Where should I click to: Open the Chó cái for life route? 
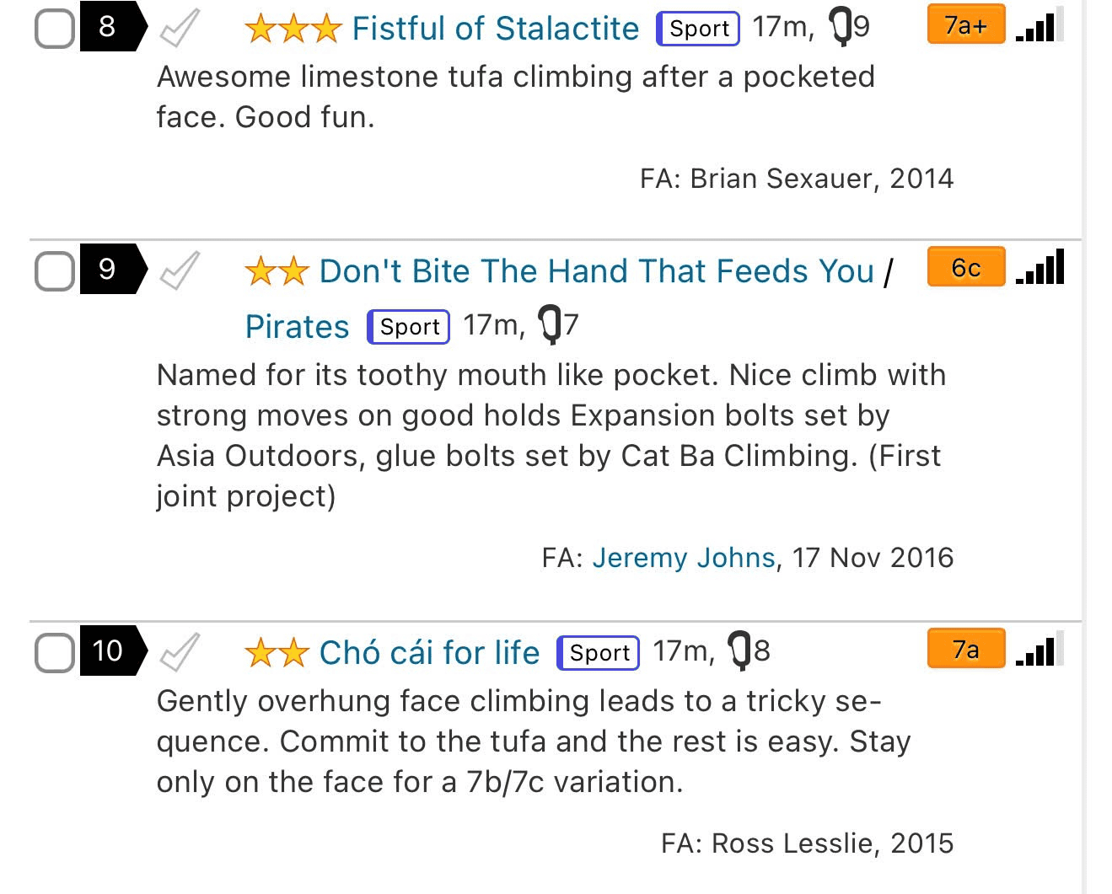429,653
